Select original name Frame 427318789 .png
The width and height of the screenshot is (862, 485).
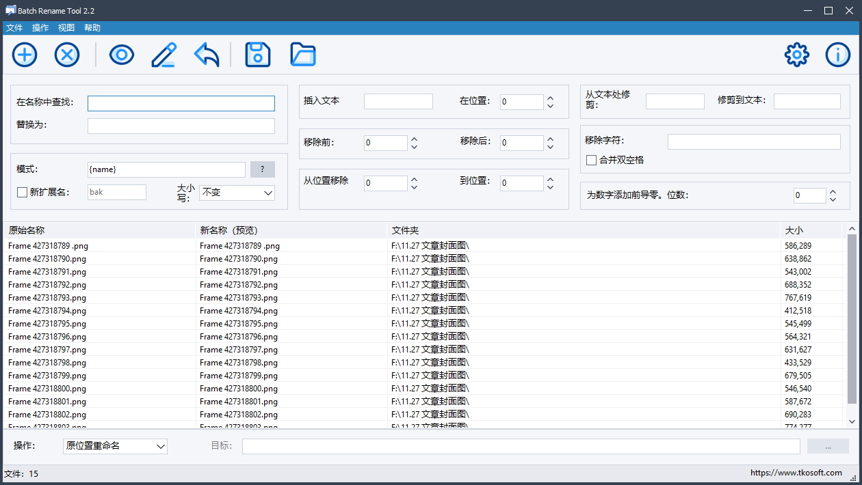click(x=48, y=246)
